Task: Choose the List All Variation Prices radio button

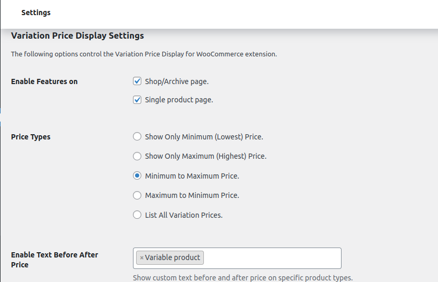Action: point(137,215)
